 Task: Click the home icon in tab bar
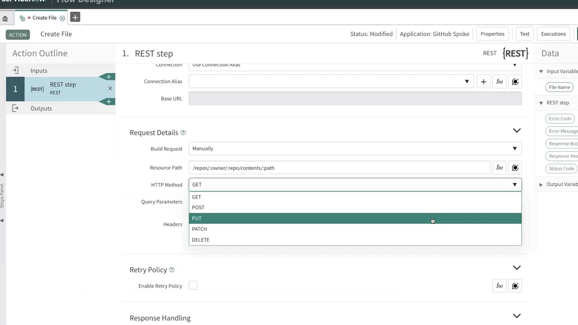pos(5,19)
